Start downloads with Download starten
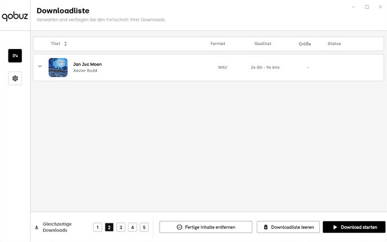 pos(354,227)
